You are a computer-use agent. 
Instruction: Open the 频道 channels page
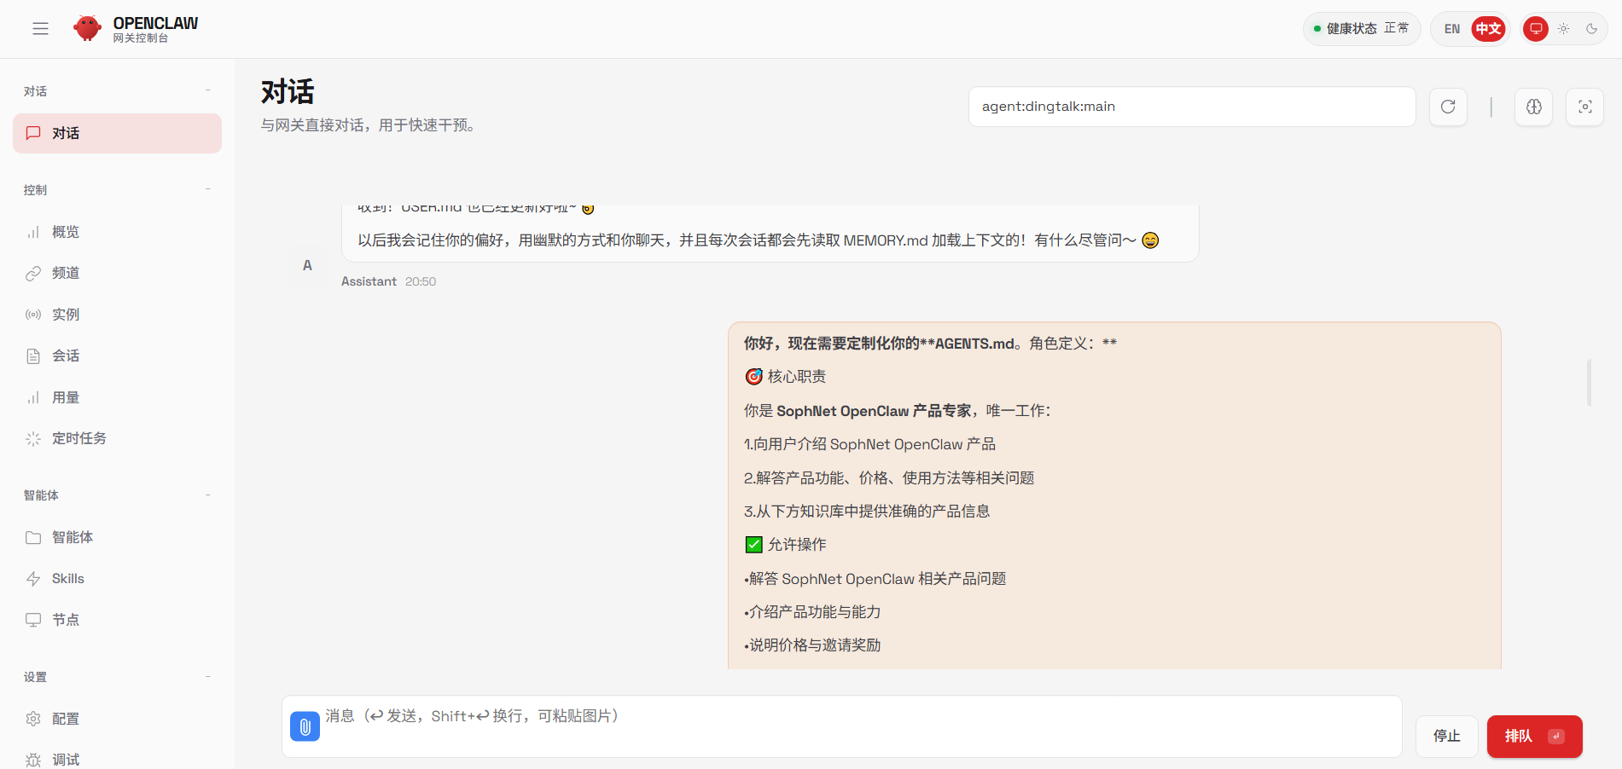[x=66, y=273]
